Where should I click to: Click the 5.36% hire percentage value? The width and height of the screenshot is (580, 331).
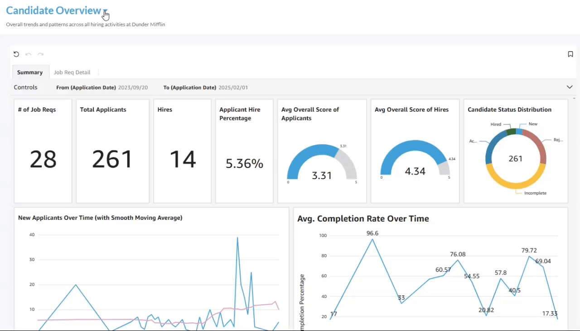tap(244, 163)
